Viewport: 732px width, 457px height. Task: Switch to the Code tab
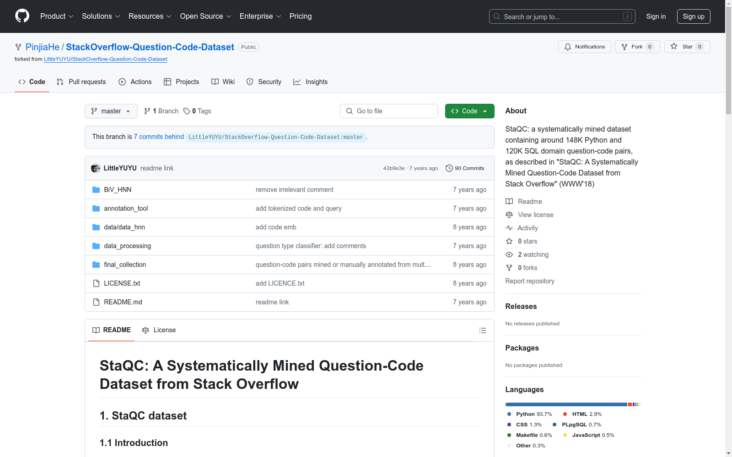point(32,82)
